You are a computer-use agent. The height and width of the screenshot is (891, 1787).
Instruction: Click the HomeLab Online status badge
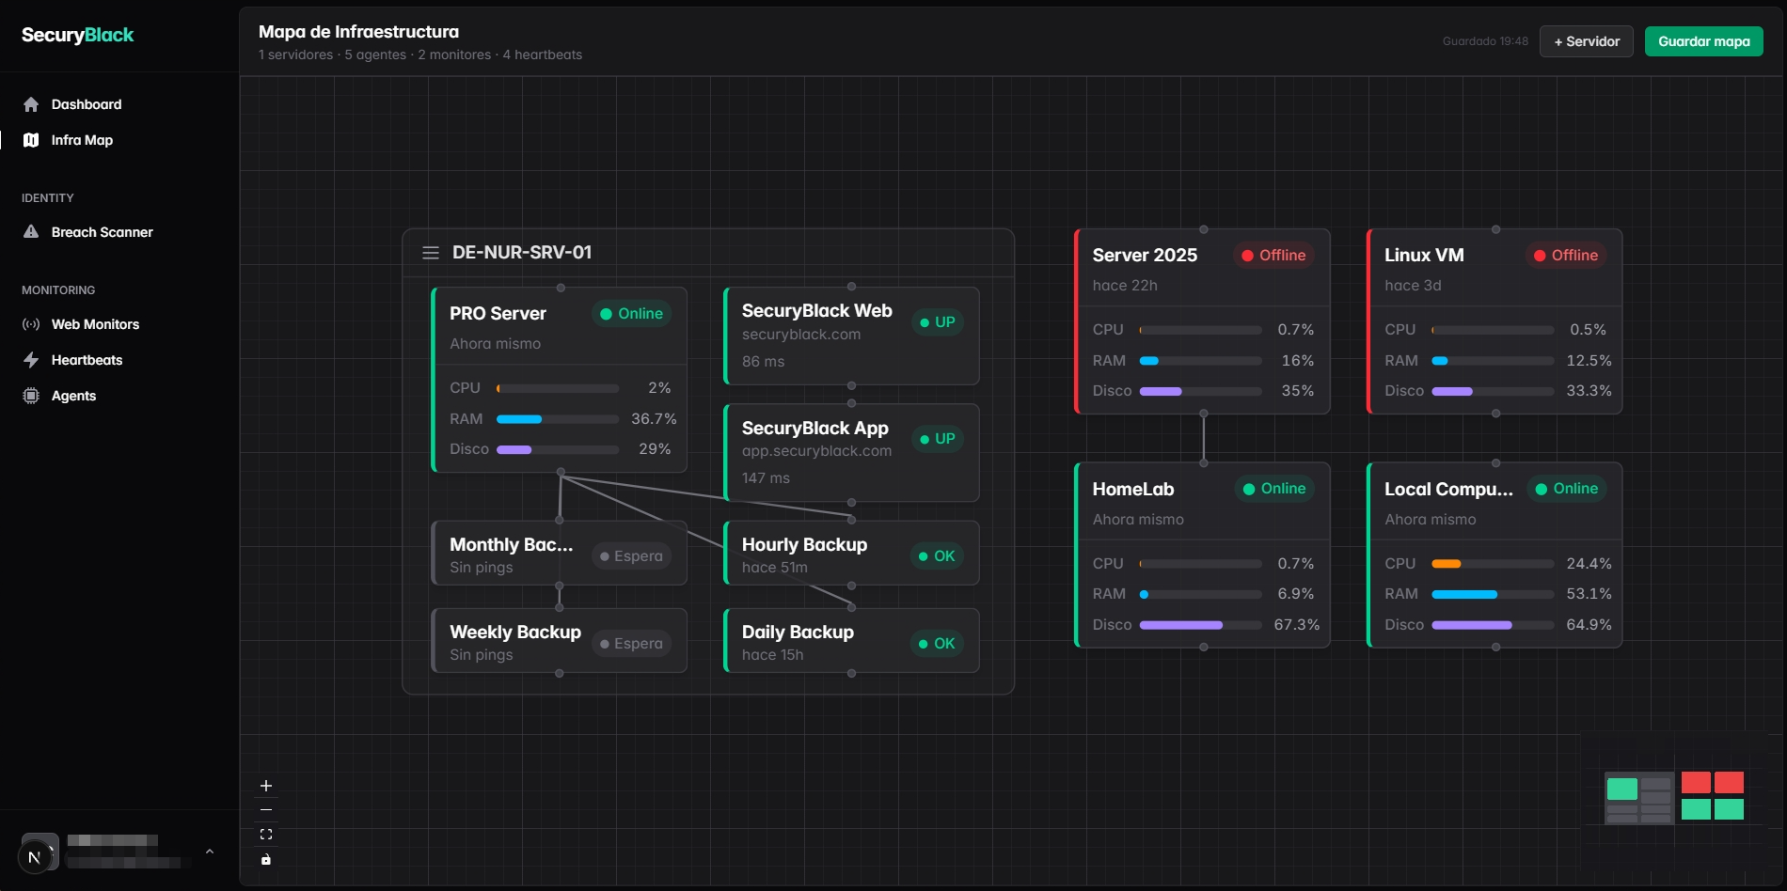[x=1274, y=489]
